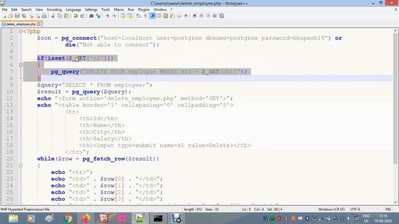Toggle the Monitoring eye icon
399x224 pixels.
[x=186, y=16]
